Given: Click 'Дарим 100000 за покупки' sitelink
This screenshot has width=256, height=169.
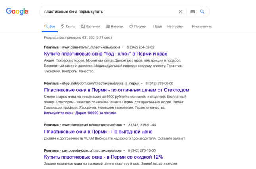Looking at the screenshot, I should pyautogui.click(x=96, y=113).
